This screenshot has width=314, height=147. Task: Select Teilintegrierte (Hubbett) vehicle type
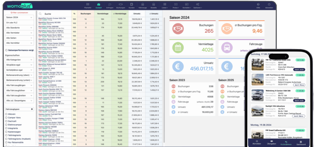(6, 139)
